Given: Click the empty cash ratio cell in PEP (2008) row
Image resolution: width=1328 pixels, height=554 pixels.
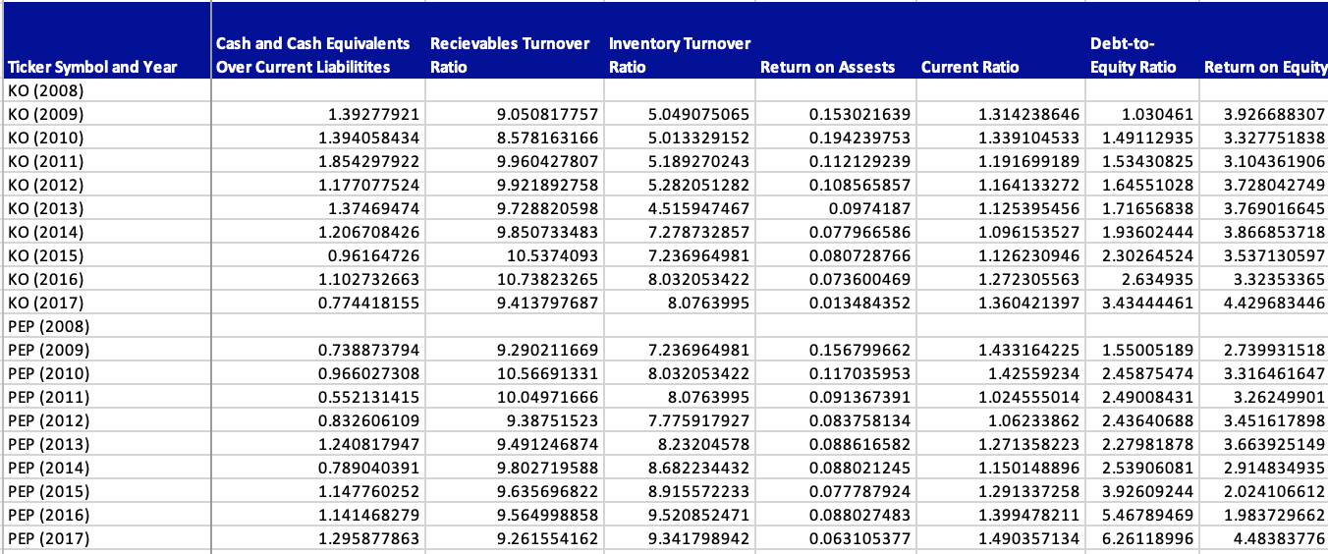Looking at the screenshot, I should pyautogui.click(x=318, y=326).
